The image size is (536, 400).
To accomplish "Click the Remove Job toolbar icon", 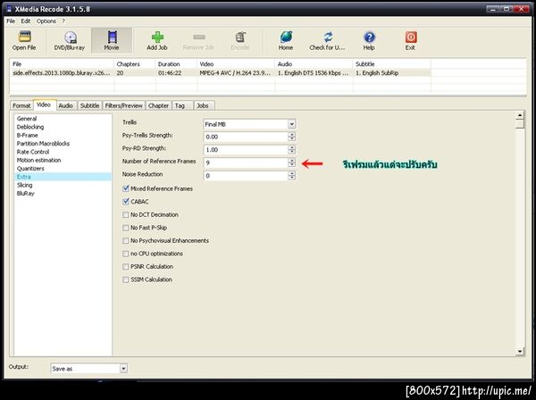I will [x=198, y=41].
